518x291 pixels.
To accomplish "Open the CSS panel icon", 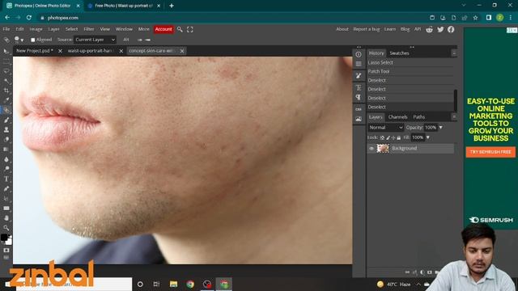I will pos(359,109).
